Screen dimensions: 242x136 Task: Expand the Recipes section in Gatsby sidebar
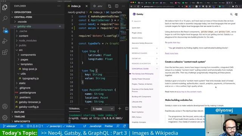tap(144, 48)
